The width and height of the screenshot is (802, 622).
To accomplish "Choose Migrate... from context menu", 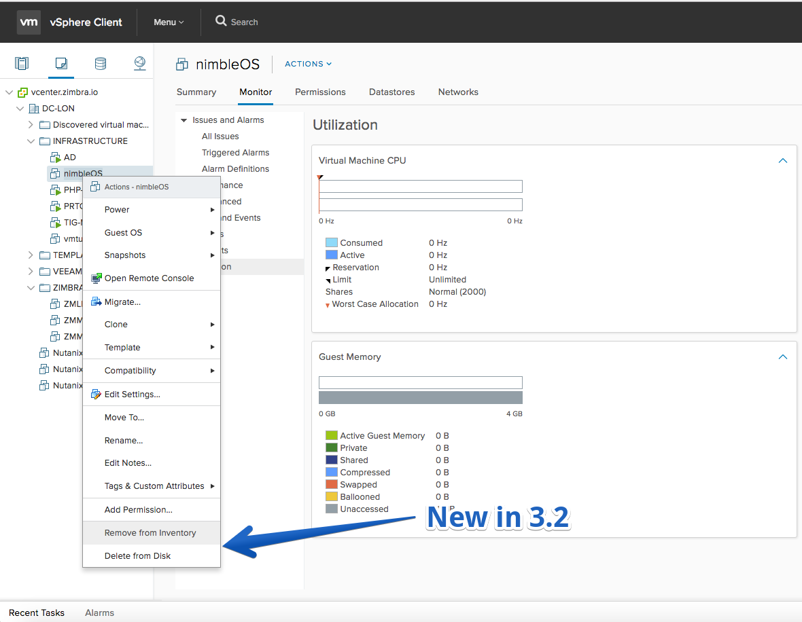I will click(x=152, y=302).
